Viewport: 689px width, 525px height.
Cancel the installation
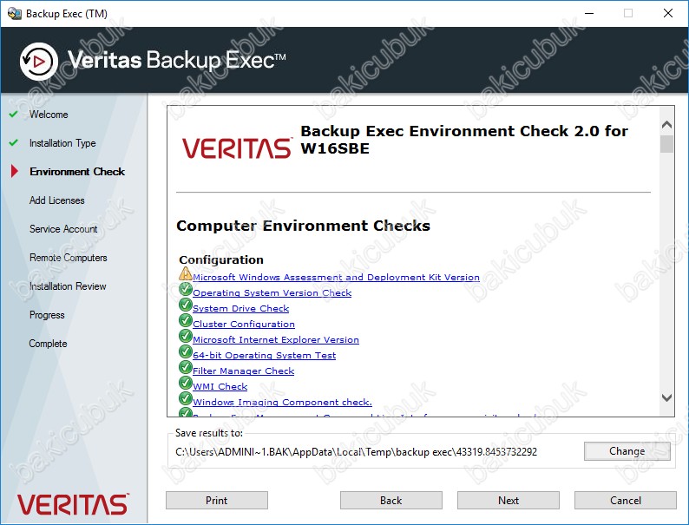pos(626,501)
